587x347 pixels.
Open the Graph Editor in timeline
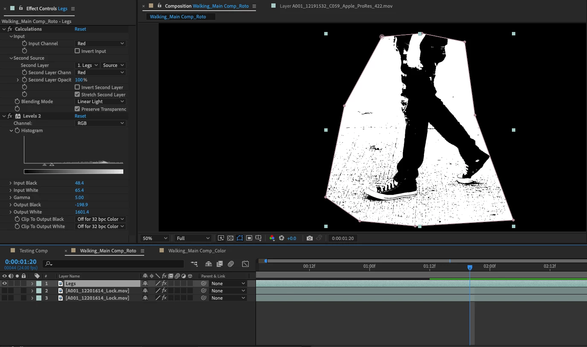[245, 264]
